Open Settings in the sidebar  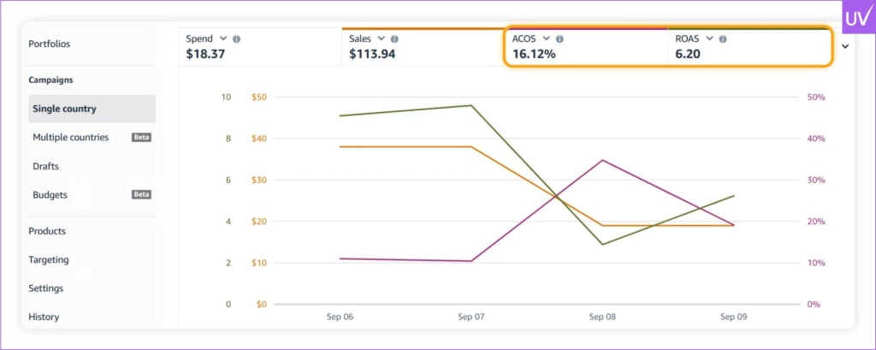46,288
